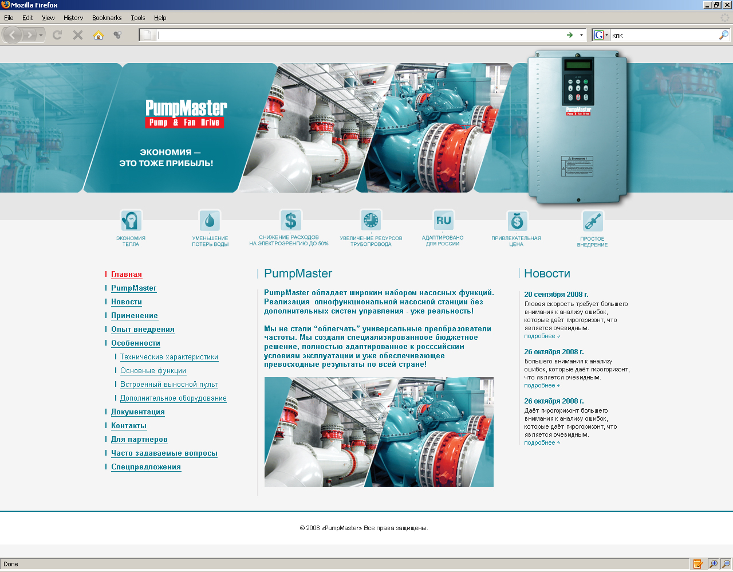Open the recent pages history dropdown arrow
Image resolution: width=733 pixels, height=572 pixels.
(41, 36)
